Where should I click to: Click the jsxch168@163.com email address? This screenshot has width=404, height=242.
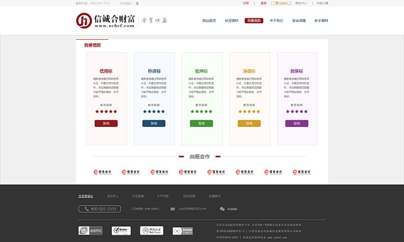tap(193, 208)
